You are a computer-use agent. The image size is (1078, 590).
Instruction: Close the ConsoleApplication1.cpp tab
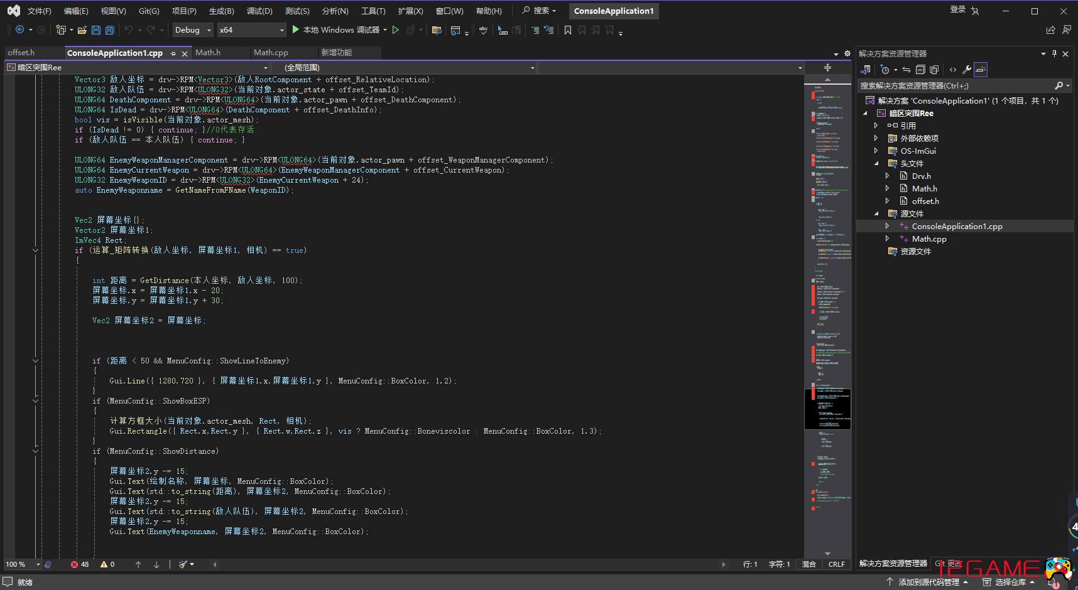click(185, 53)
